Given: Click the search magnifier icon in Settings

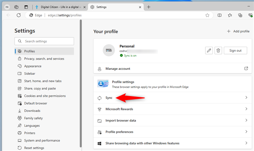Looking at the screenshot, I should click(20, 41).
